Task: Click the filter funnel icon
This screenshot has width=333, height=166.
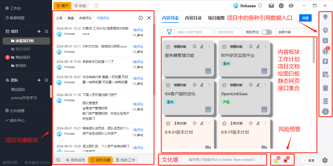Action: point(169,32)
